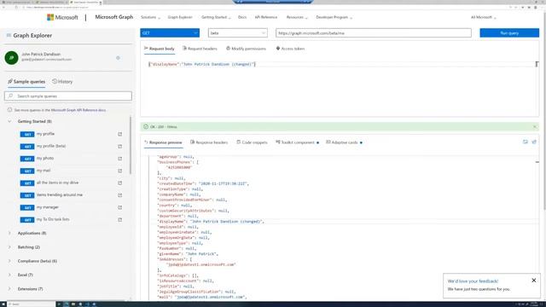Click the Microsoft Graph title link
546x307 pixels.
113,17
